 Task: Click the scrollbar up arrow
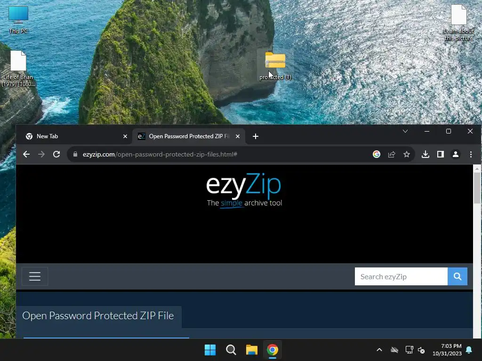point(477,168)
